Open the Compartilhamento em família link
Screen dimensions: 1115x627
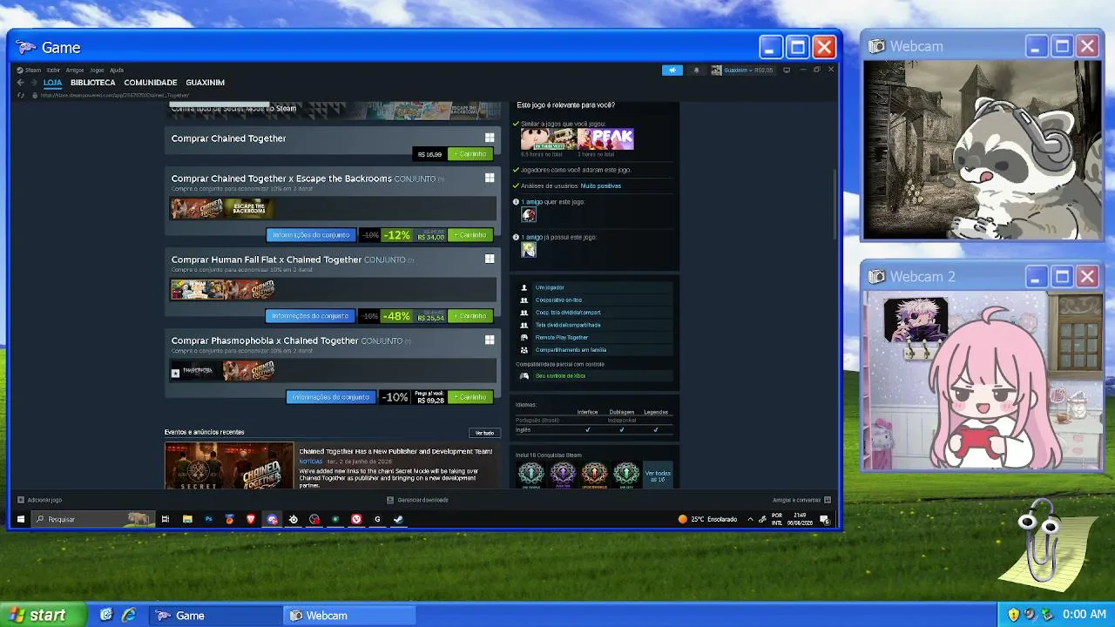tap(571, 350)
